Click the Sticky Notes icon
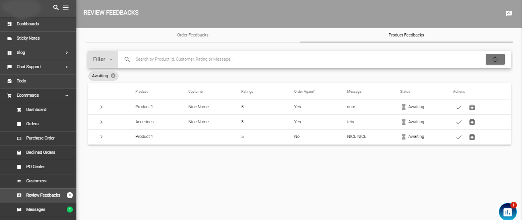This screenshot has height=220, width=522. coord(10,38)
